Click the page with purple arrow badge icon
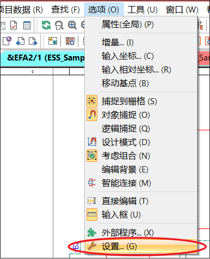The height and width of the screenshot is (259, 210). tap(7, 41)
